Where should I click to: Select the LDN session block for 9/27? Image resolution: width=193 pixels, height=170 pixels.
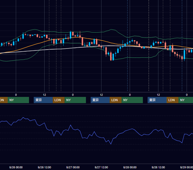pos(116,100)
